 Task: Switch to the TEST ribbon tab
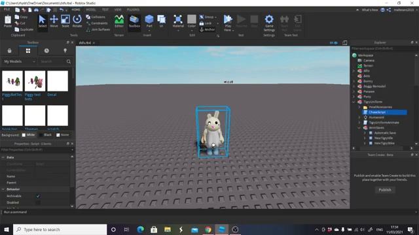click(105, 10)
